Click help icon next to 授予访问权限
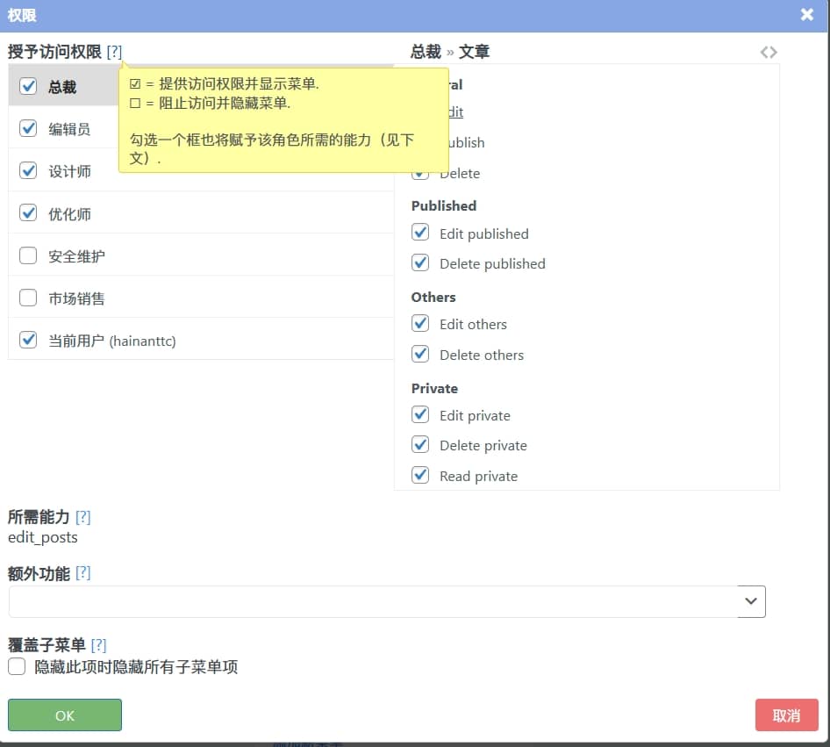This screenshot has width=830, height=747. pyautogui.click(x=114, y=52)
